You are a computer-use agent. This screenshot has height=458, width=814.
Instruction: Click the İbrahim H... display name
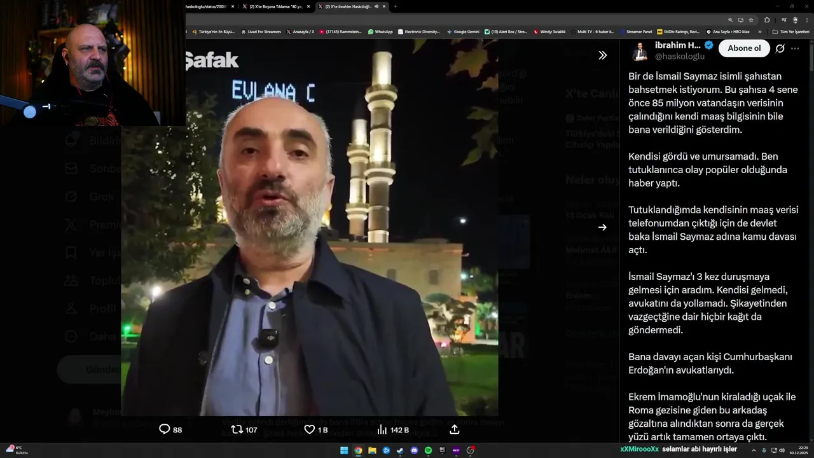click(678, 45)
